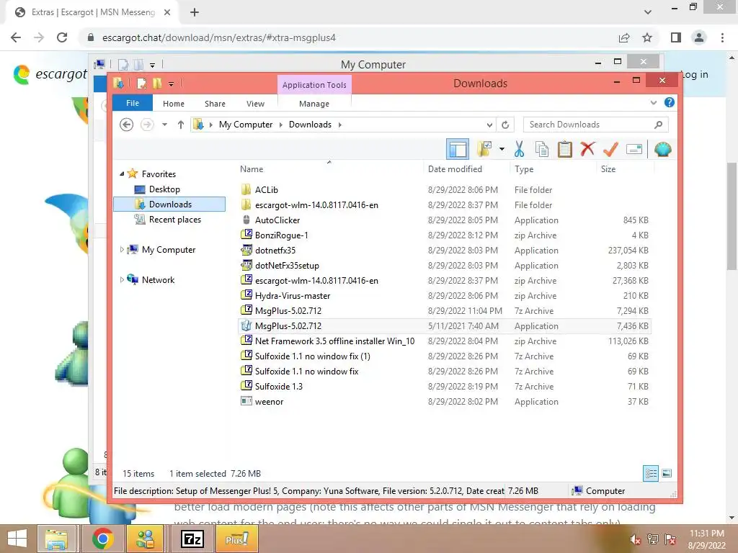This screenshot has height=553, width=738.
Task: Click the red X Delete icon
Action: 587,149
